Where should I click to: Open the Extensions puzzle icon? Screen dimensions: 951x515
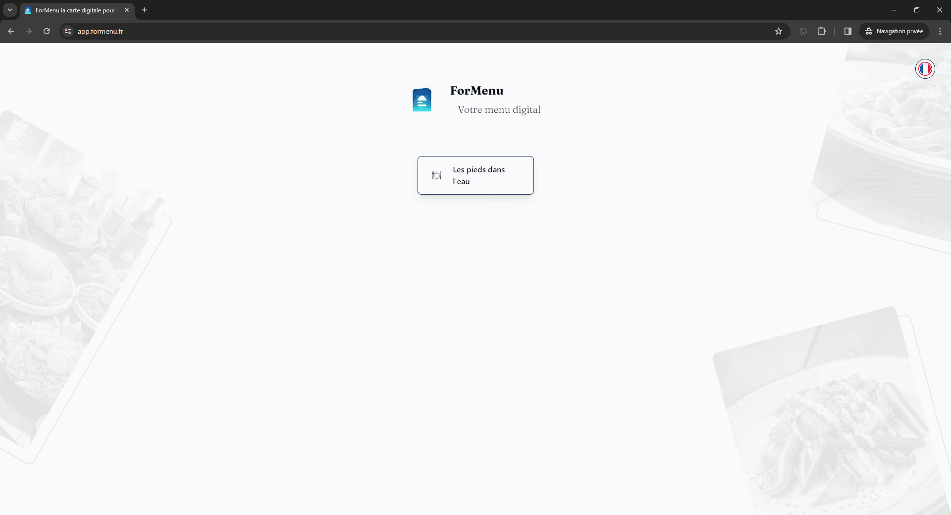pyautogui.click(x=821, y=31)
